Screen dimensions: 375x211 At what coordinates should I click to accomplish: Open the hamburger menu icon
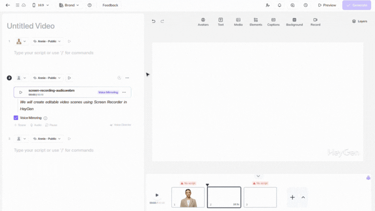click(18, 5)
